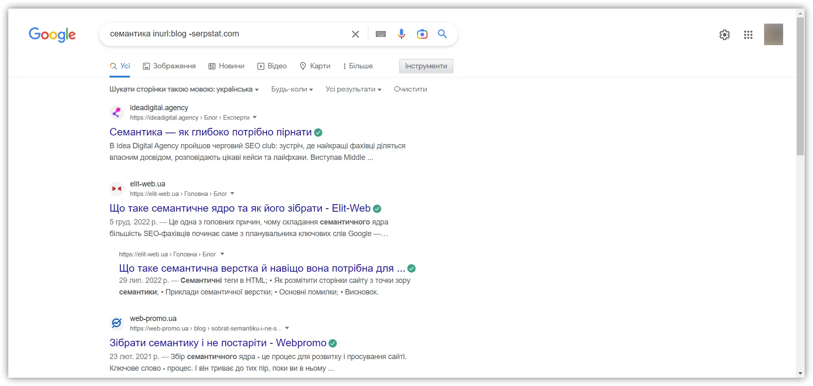The height and width of the screenshot is (386, 813).
Task: Click the magnifier search button
Action: click(443, 34)
